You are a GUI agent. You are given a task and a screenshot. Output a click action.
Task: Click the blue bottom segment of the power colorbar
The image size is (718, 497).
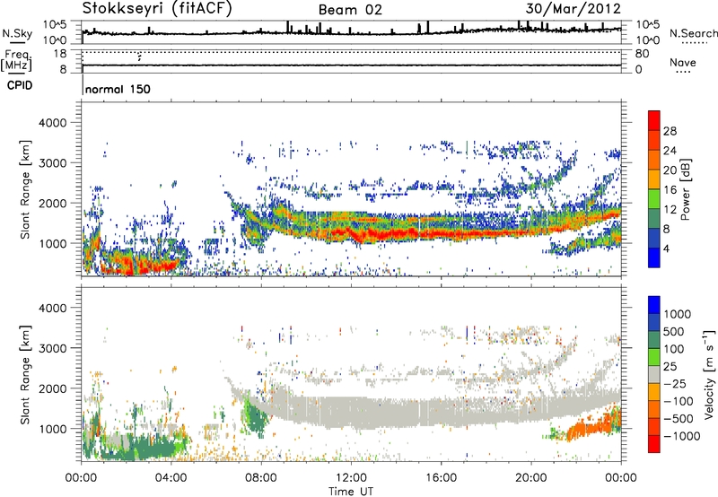click(x=654, y=257)
